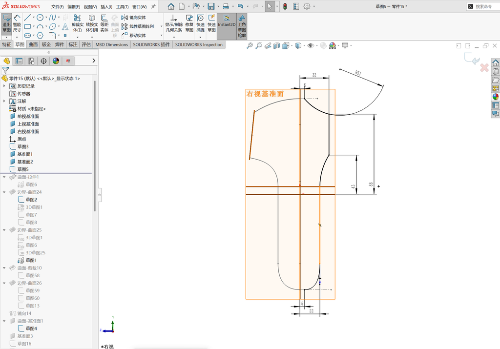This screenshot has width=500, height=349.
Task: Click the Section View icon
Action: (276, 45)
